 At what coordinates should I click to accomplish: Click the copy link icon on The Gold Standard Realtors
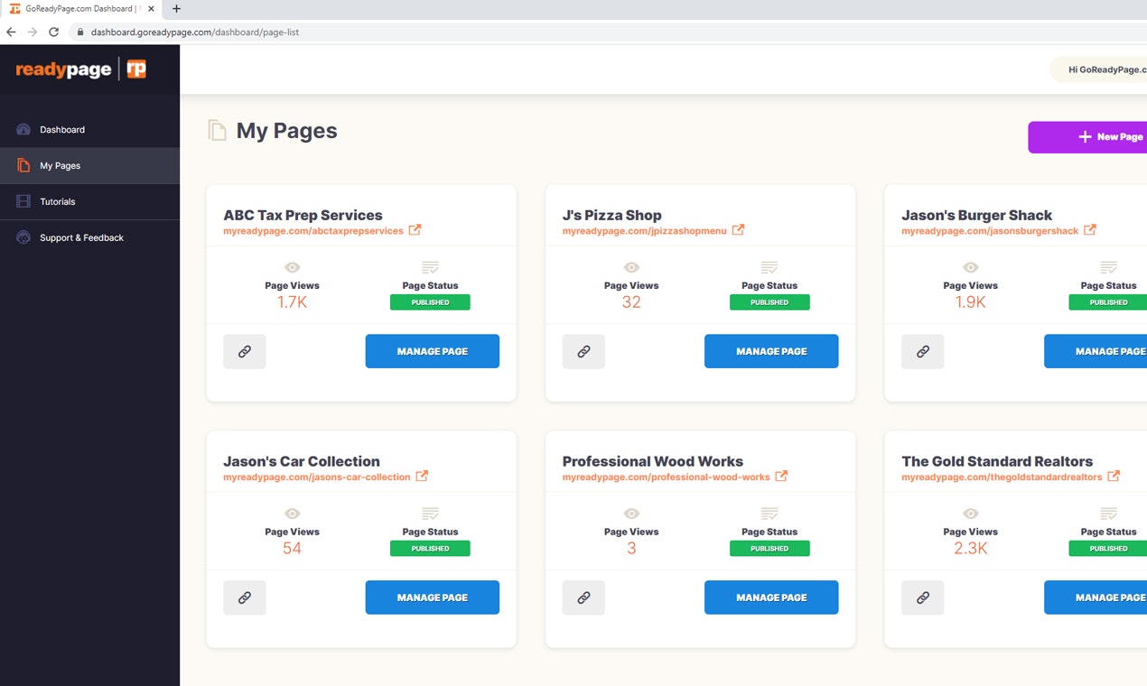(x=922, y=597)
